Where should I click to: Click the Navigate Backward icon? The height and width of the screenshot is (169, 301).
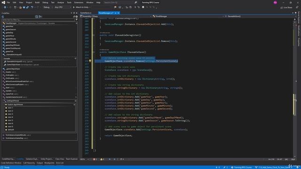tap(5, 8)
